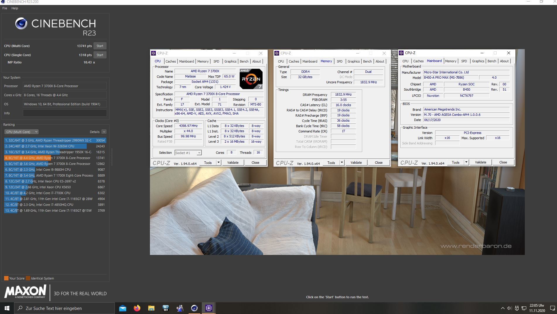Open the Memory tab in the Mainboard window

(x=451, y=61)
